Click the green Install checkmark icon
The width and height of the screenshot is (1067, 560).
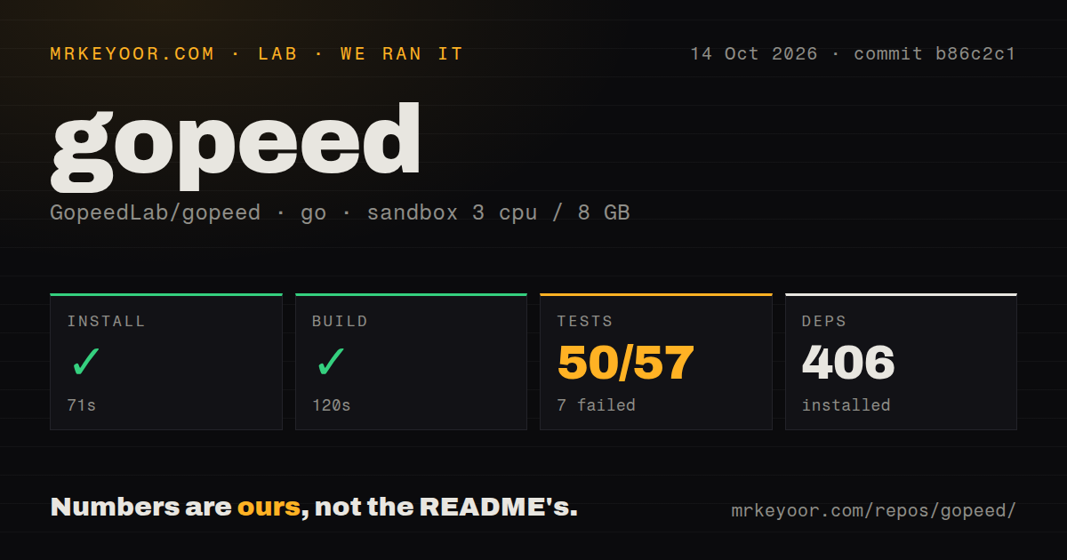pyautogui.click(x=86, y=362)
